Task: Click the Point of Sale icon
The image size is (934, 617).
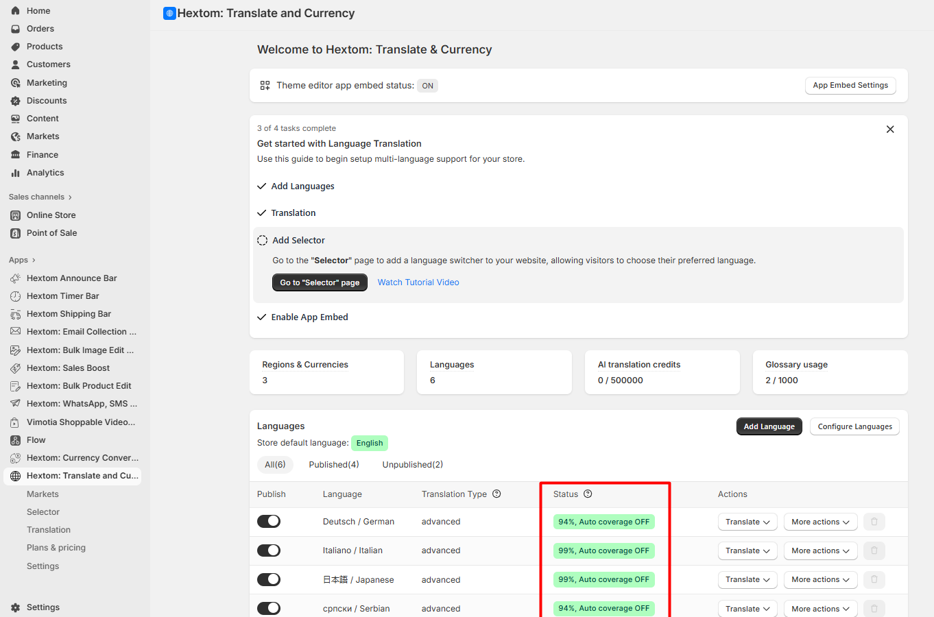Action: point(15,233)
